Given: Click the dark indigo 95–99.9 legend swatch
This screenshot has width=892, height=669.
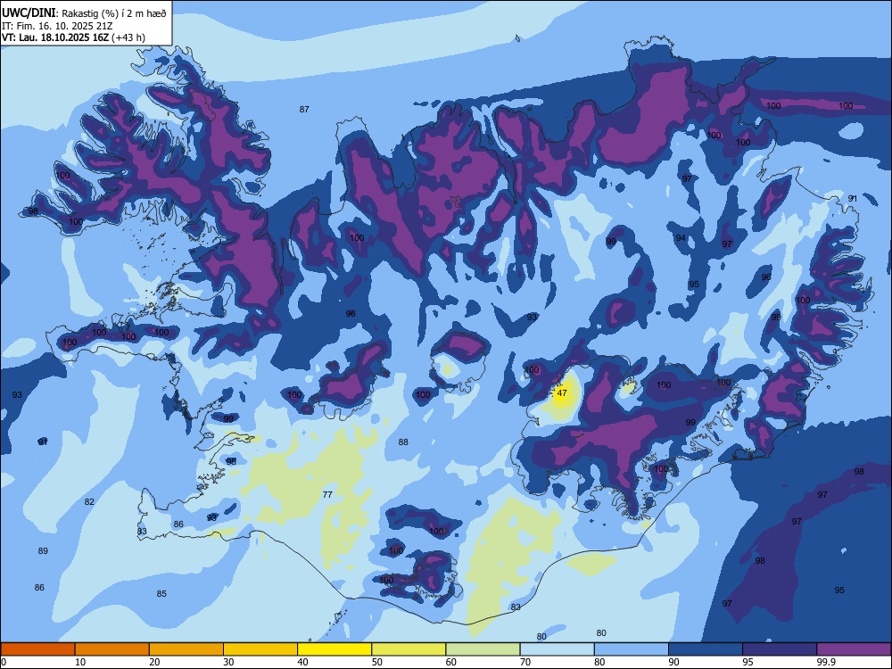Looking at the screenshot, I should [x=780, y=649].
